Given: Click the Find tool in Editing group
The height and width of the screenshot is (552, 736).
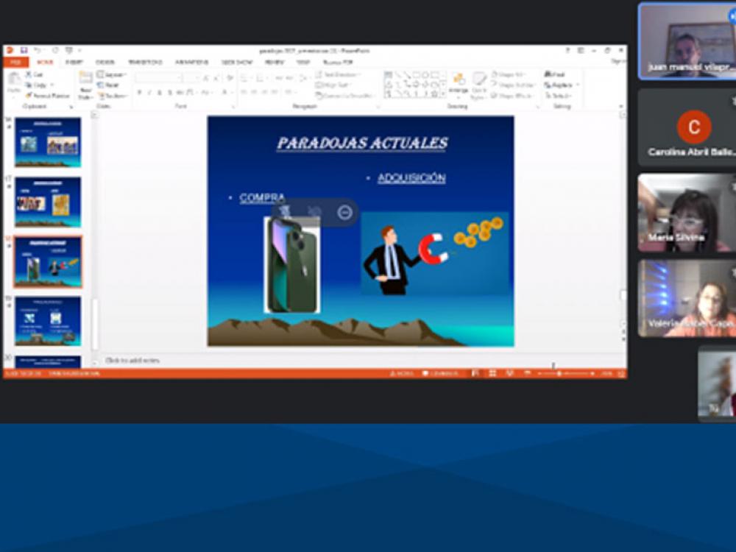Looking at the screenshot, I should 556,74.
